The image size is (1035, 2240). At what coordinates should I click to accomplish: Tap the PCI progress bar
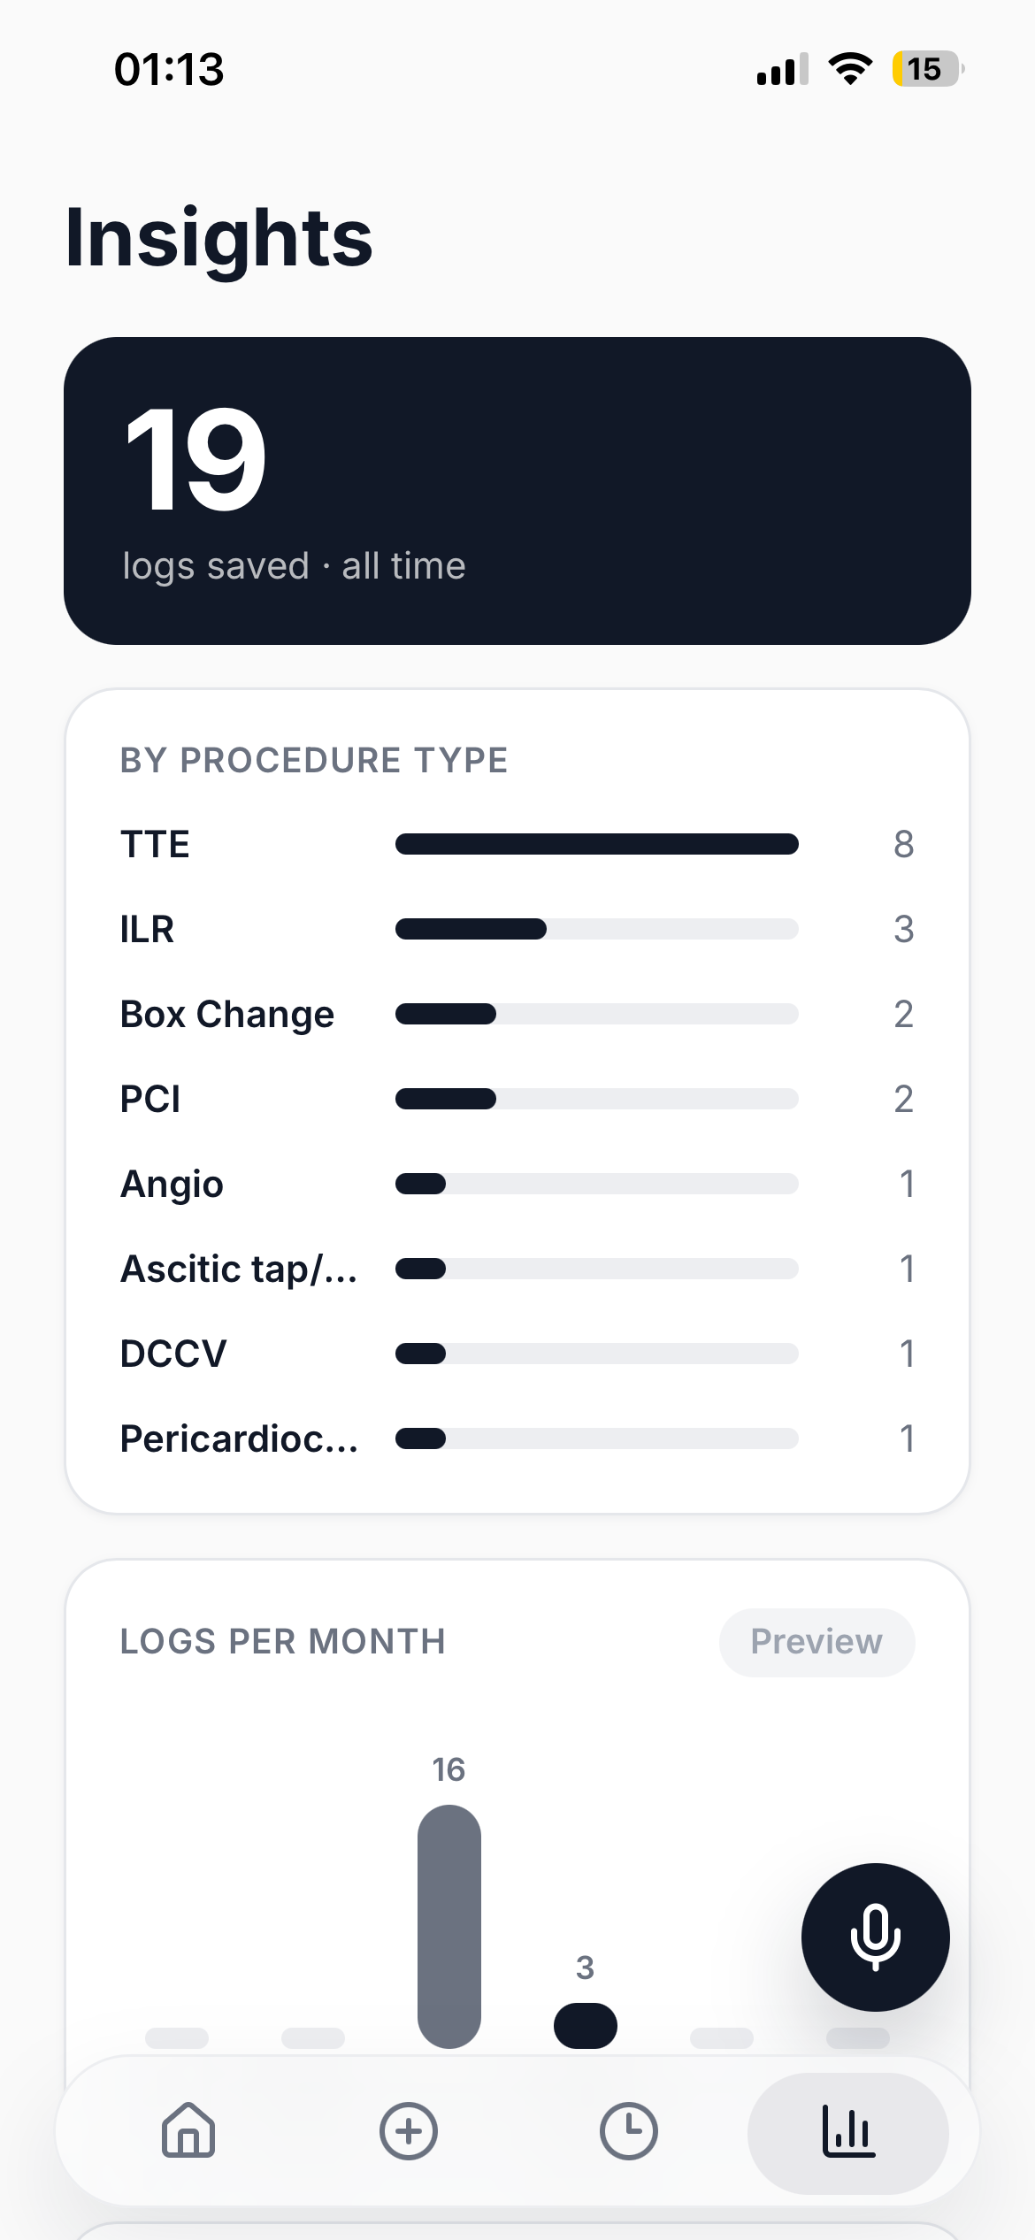click(597, 1099)
